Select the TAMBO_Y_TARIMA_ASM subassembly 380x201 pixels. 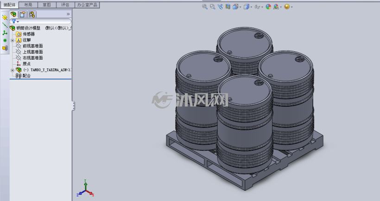pyautogui.click(x=44, y=70)
